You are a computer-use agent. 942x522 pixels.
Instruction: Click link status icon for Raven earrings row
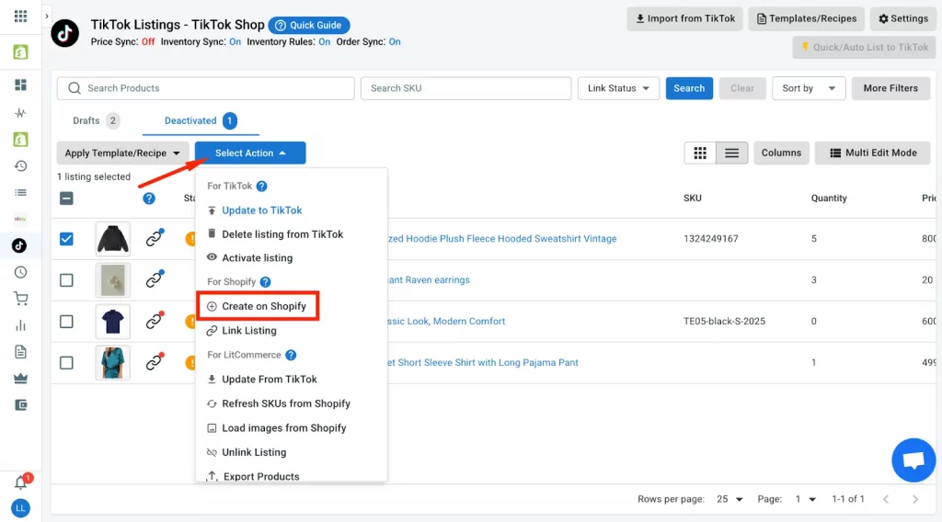coord(155,279)
